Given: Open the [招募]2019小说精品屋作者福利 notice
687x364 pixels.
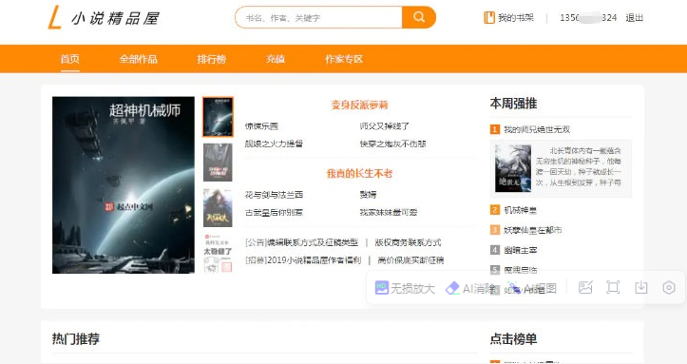Looking at the screenshot, I should pos(303,260).
